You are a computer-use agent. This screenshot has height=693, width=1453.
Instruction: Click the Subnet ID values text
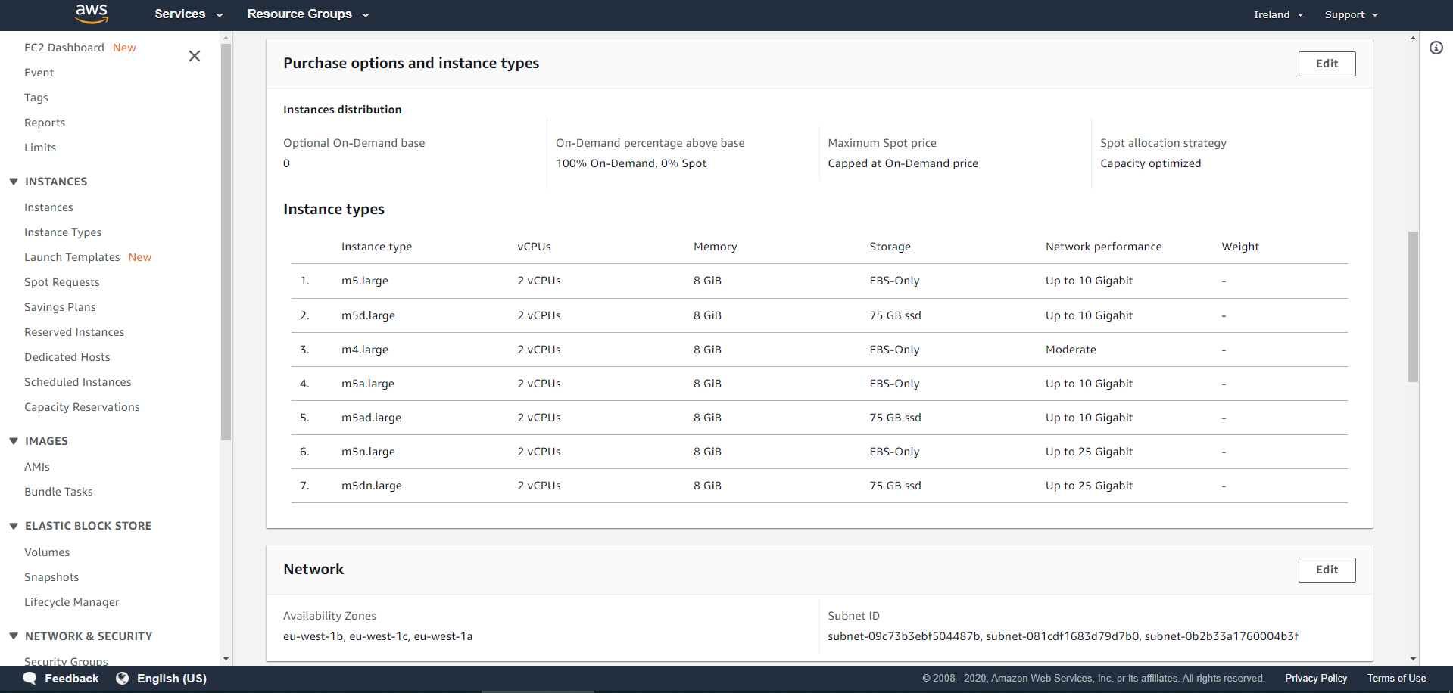(1063, 636)
